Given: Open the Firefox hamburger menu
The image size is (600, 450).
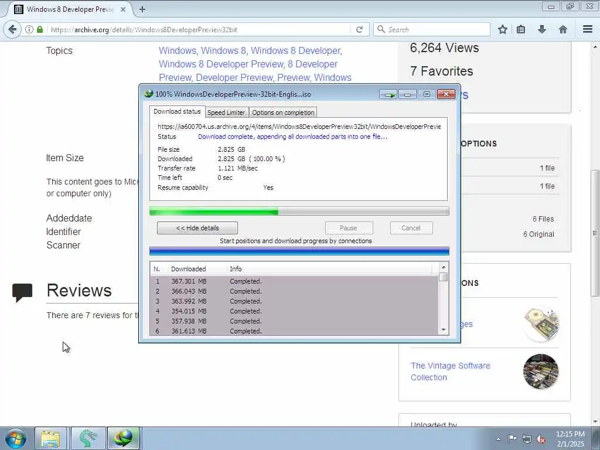Looking at the screenshot, I should (588, 29).
